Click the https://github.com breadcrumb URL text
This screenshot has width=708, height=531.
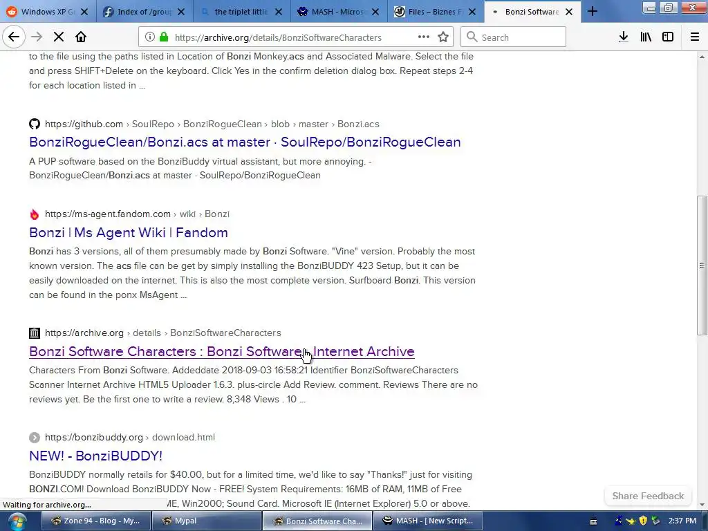[x=84, y=124]
